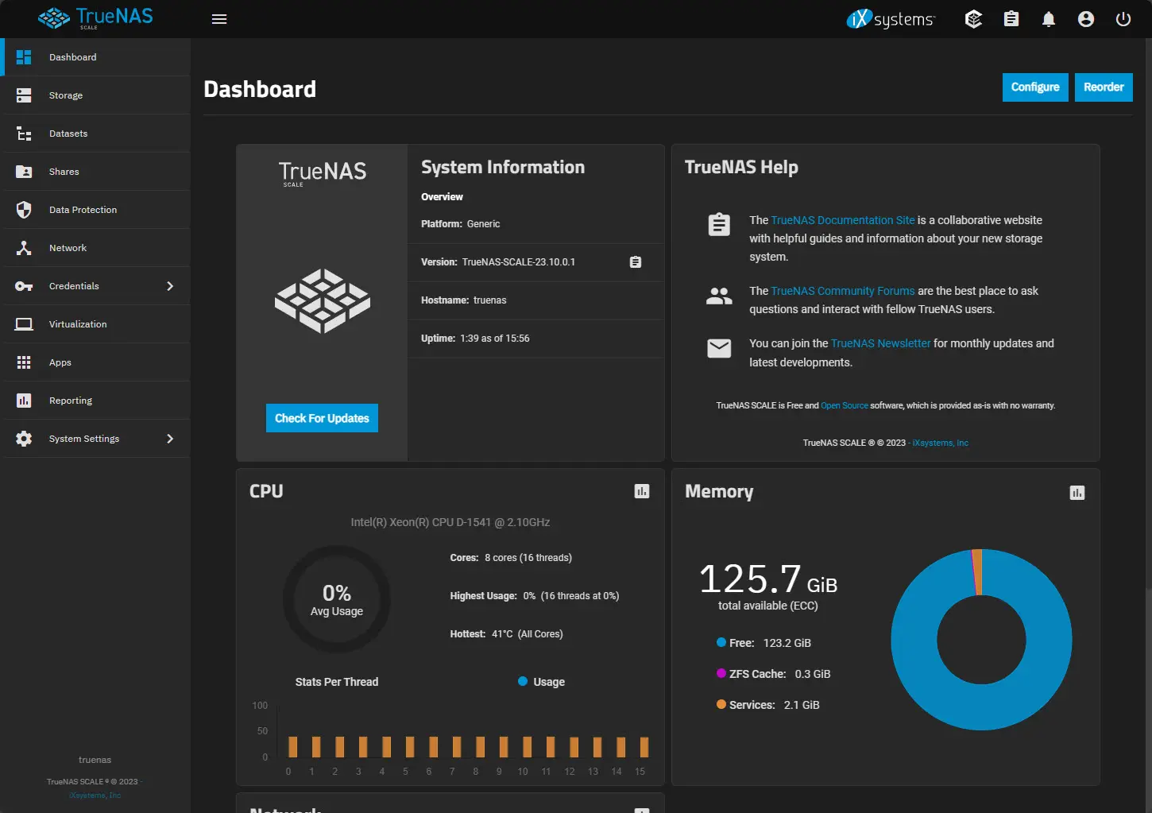Click the Data Protection shield icon
This screenshot has width=1152, height=813.
(x=24, y=210)
